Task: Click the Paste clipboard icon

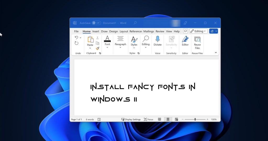Action: tap(90, 40)
